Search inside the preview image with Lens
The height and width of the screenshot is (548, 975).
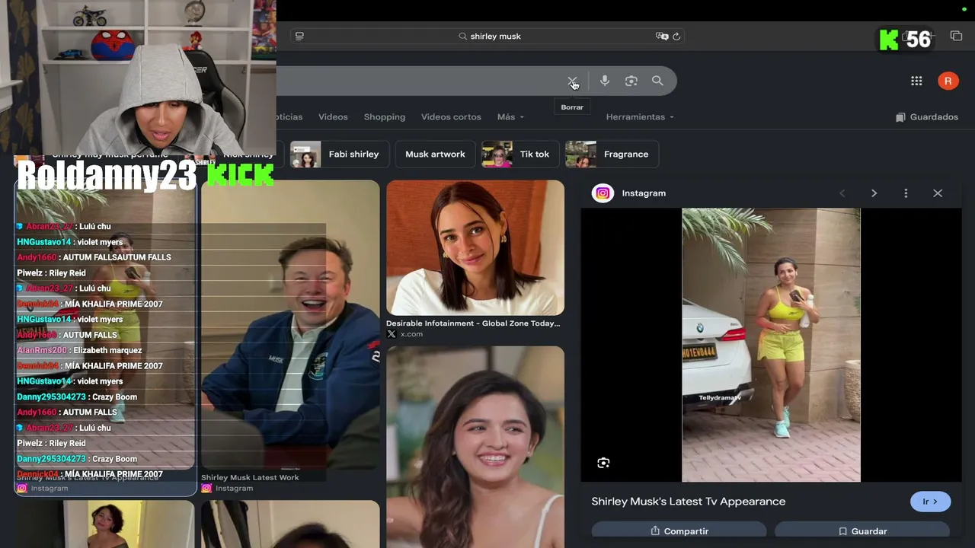(x=603, y=463)
